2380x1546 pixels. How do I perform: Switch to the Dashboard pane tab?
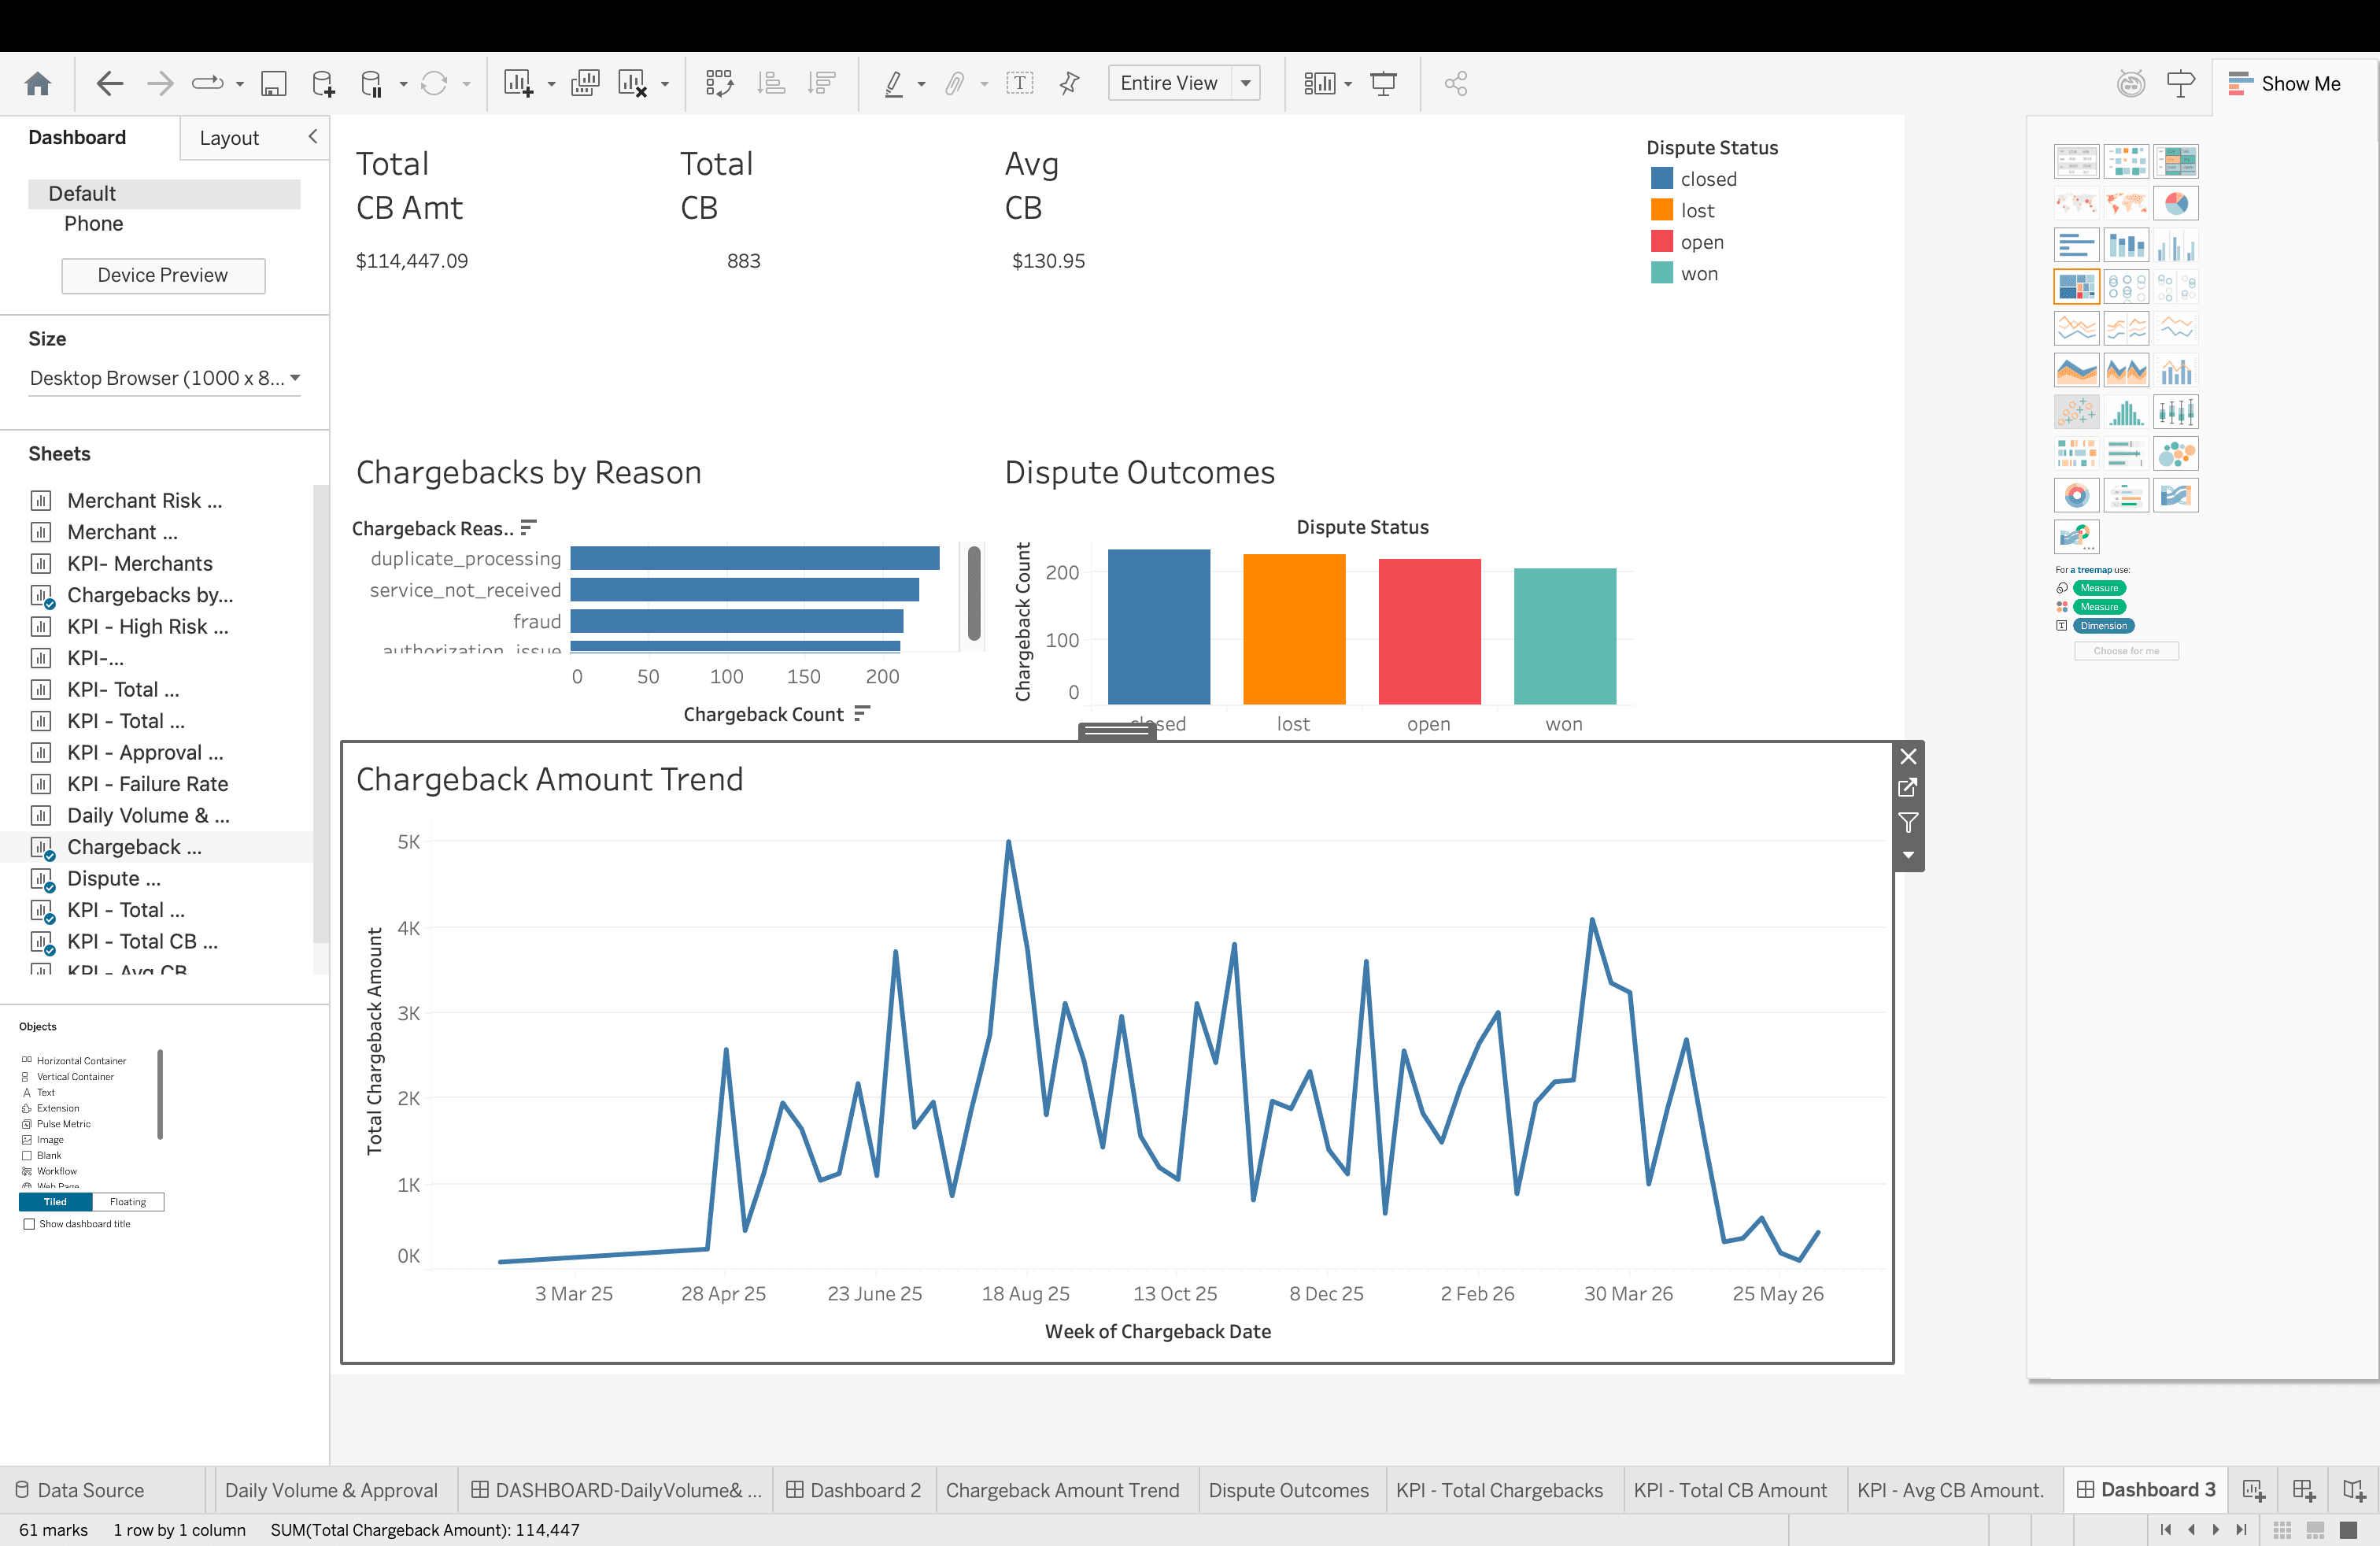(77, 137)
